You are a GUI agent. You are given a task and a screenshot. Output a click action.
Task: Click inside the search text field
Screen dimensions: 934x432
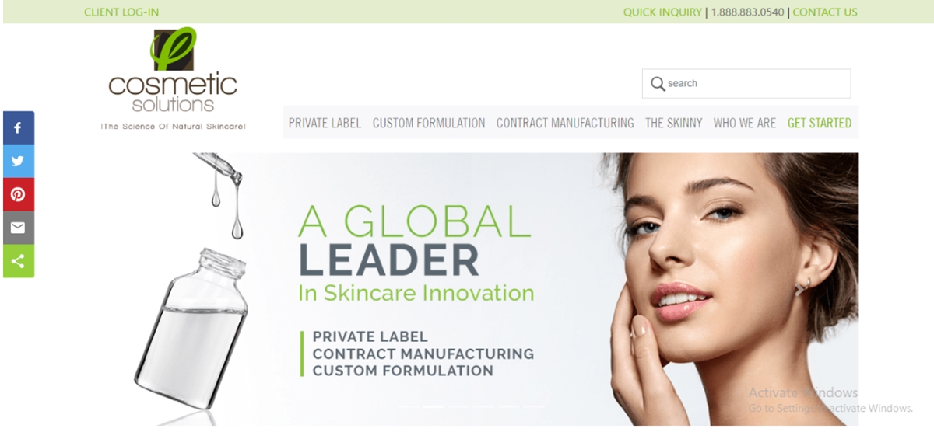pyautogui.click(x=757, y=83)
